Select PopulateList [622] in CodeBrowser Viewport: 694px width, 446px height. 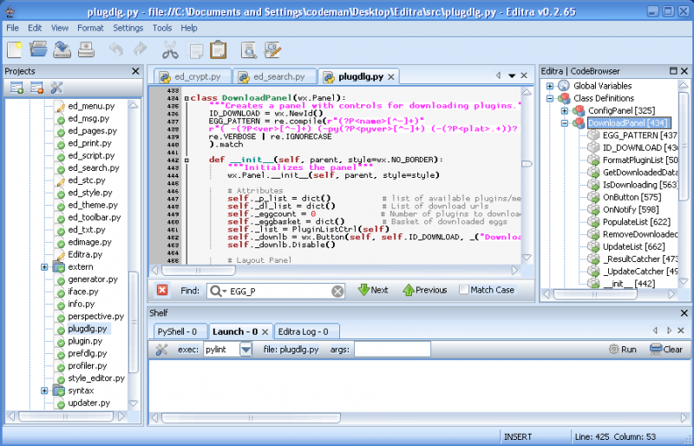click(x=636, y=222)
